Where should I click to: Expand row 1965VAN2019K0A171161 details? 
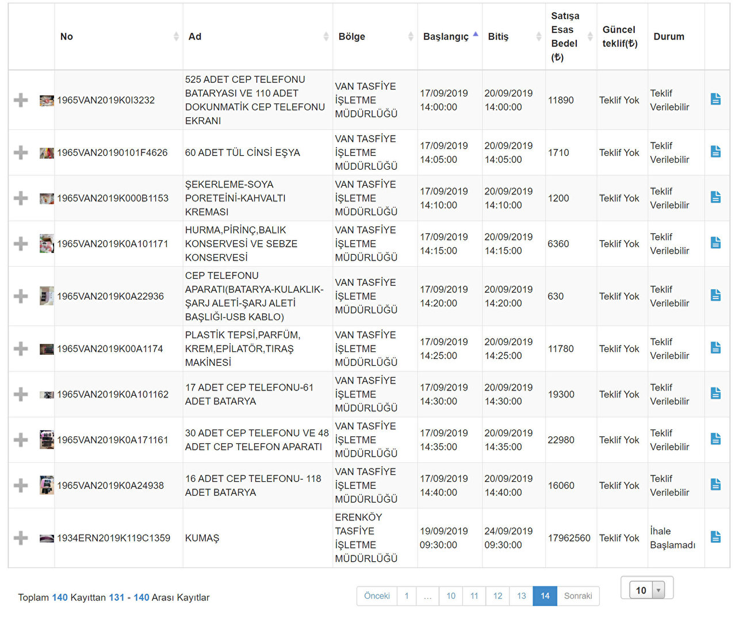click(x=21, y=440)
